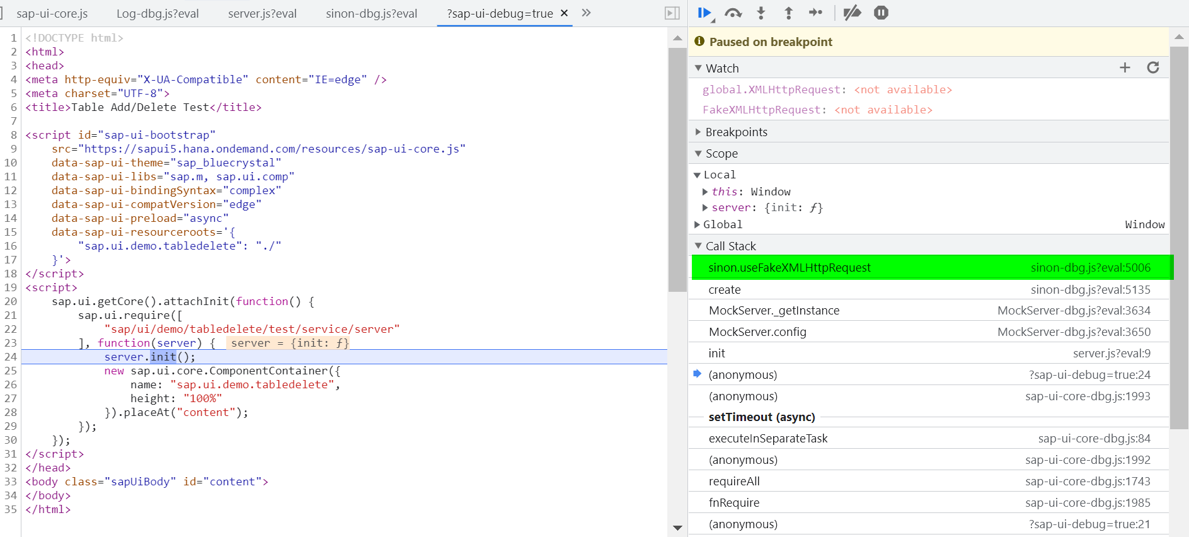The height and width of the screenshot is (537, 1189).
Task: Click the highlighted init token on line 24
Action: tap(163, 357)
